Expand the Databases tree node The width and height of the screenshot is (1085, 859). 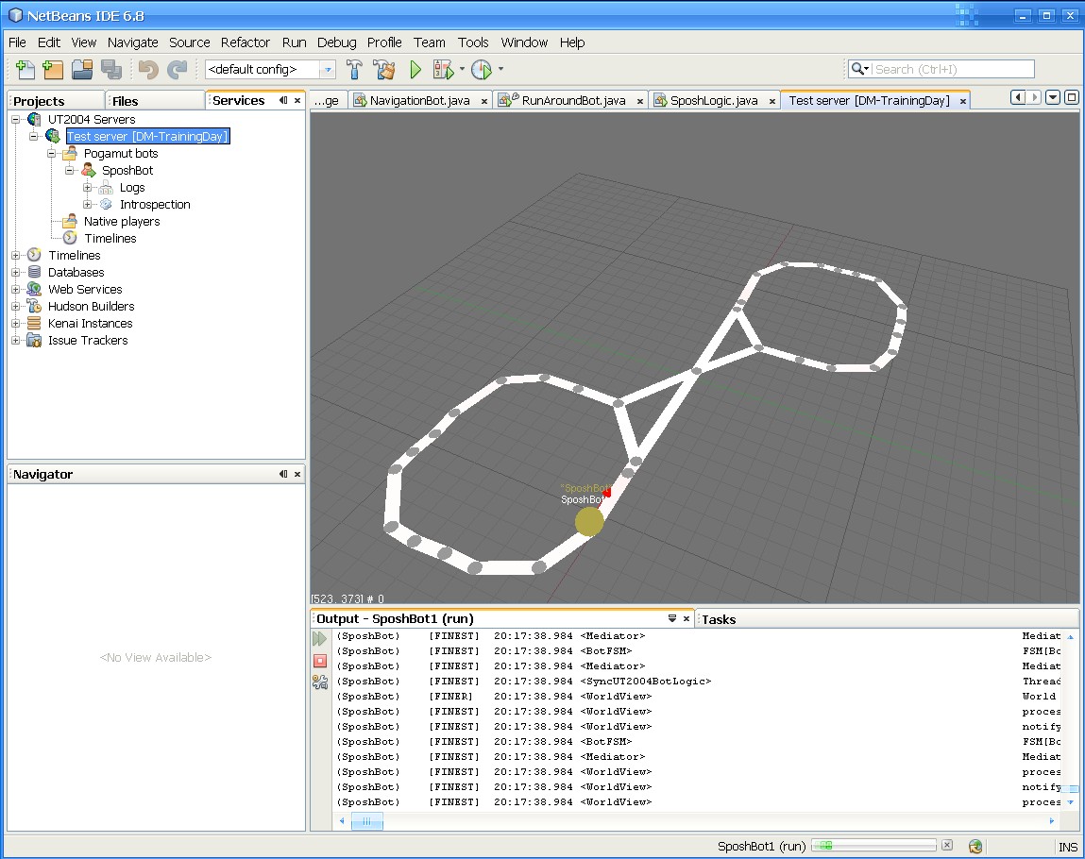[16, 273]
